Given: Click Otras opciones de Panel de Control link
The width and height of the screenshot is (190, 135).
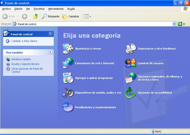Looking at the screenshot, I should pyautogui.click(x=27, y=70).
